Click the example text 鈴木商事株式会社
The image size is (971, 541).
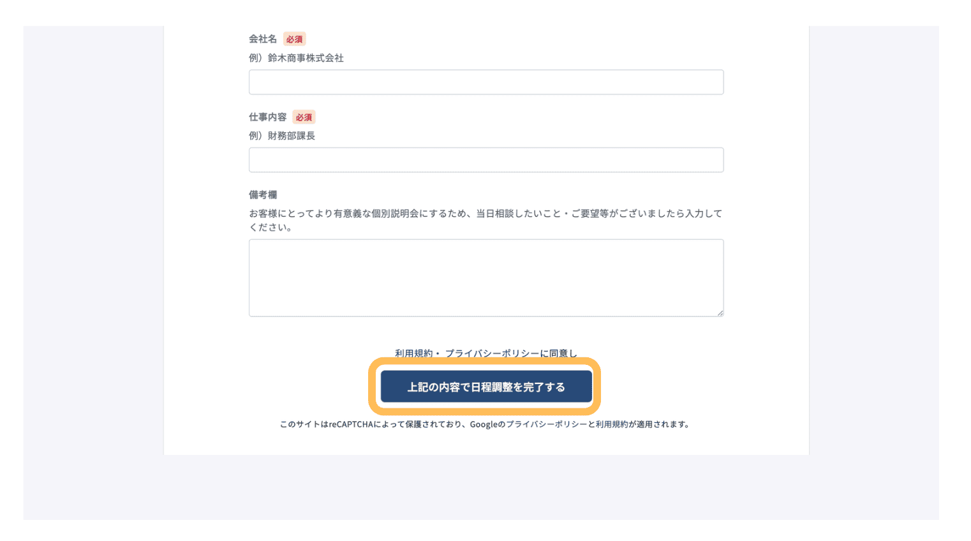pos(306,58)
